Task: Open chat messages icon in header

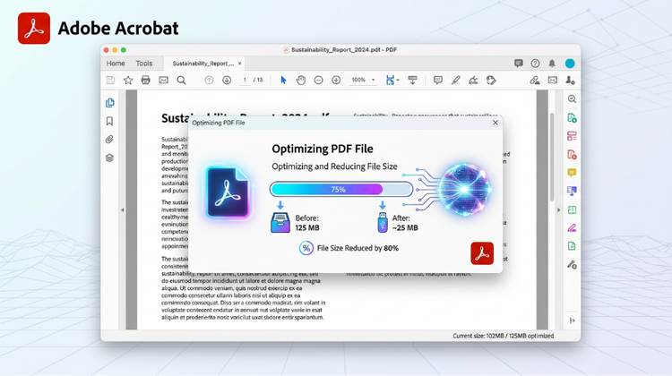Action: point(519,64)
